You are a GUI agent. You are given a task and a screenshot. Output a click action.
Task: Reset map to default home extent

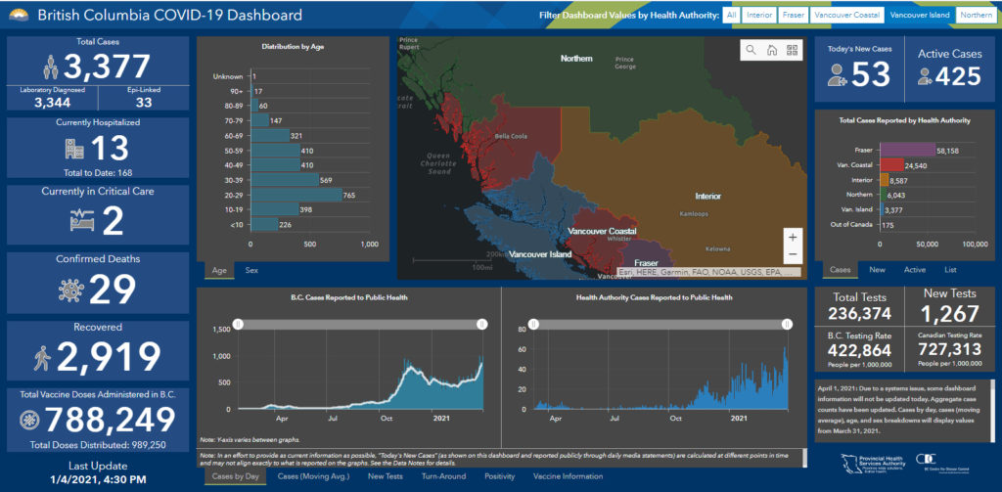click(x=771, y=50)
